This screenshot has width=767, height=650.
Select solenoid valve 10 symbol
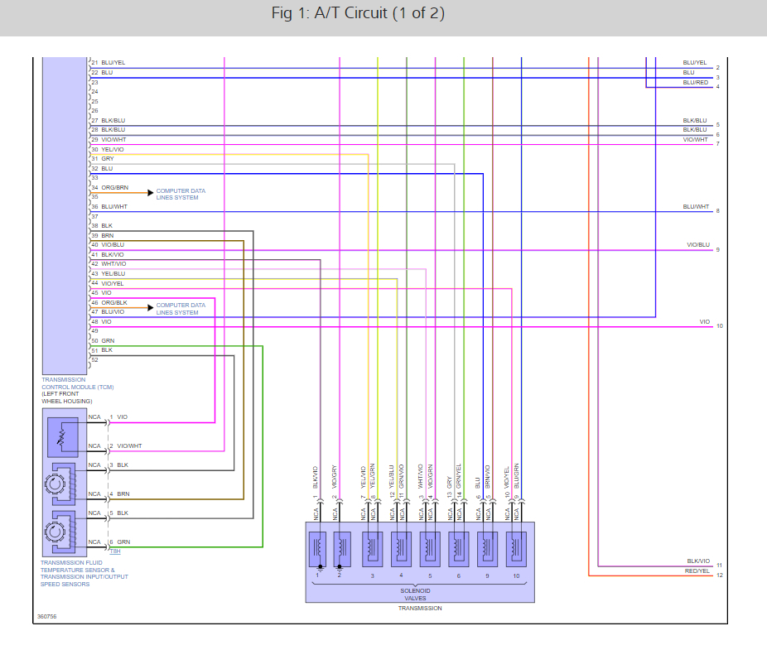[x=516, y=549]
